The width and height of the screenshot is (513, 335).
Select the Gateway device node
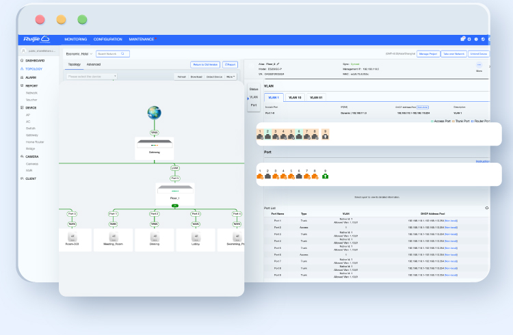pos(154,146)
